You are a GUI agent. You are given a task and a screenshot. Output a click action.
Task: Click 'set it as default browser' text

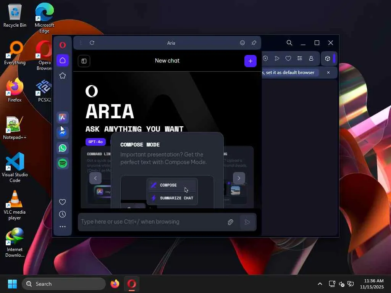[290, 72]
